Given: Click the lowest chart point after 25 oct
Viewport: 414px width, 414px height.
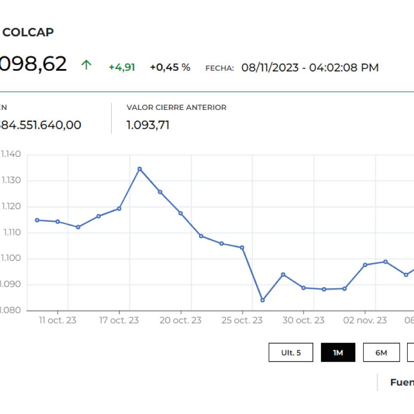Looking at the screenshot, I should (x=263, y=299).
